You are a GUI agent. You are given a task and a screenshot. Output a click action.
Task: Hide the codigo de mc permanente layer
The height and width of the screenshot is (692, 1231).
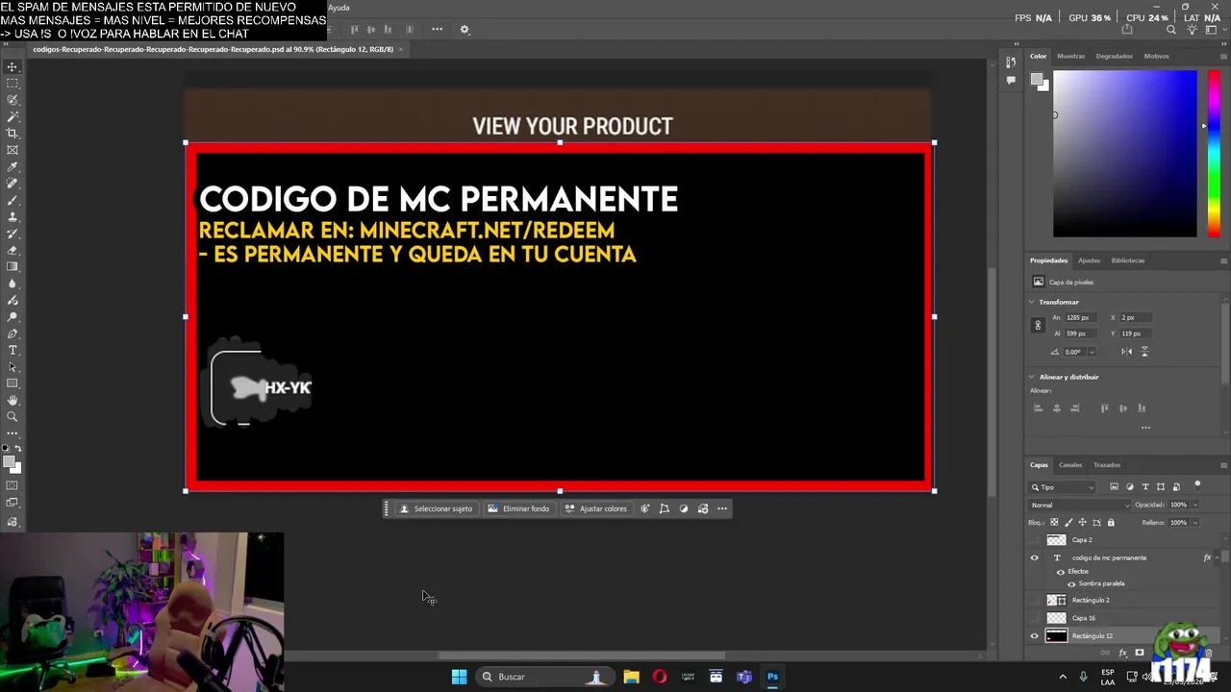pyautogui.click(x=1035, y=557)
